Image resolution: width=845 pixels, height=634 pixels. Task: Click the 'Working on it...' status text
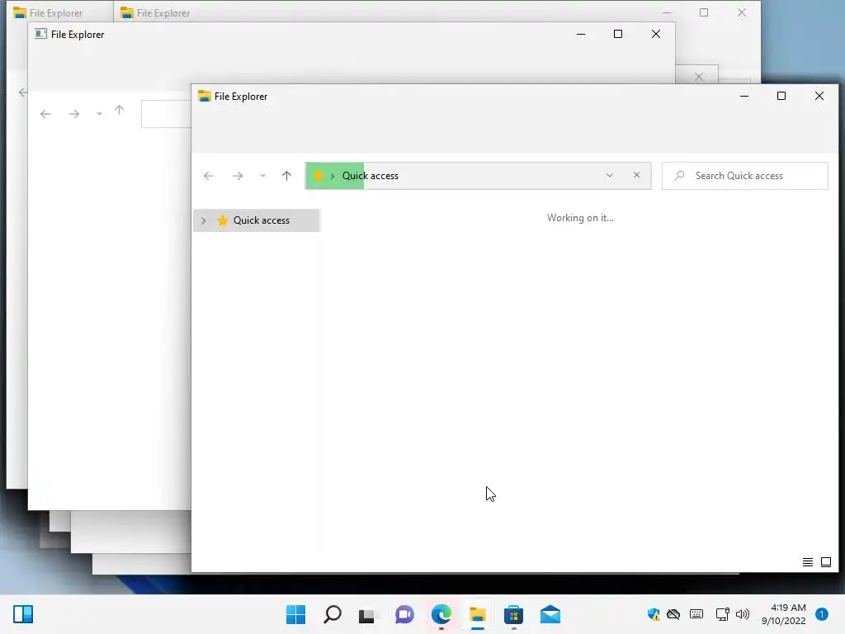580,218
